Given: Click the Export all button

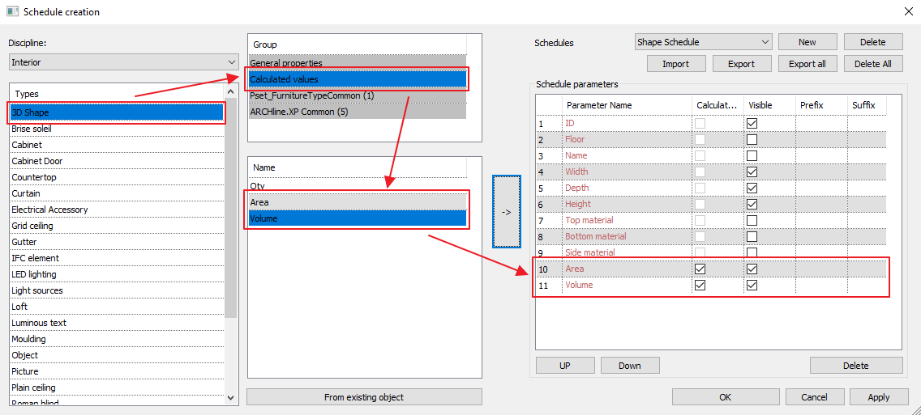Looking at the screenshot, I should coord(807,64).
